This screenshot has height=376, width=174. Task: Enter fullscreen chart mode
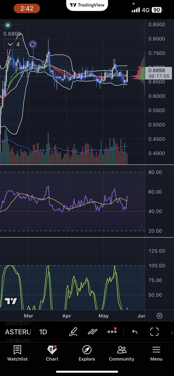pyautogui.click(x=154, y=332)
